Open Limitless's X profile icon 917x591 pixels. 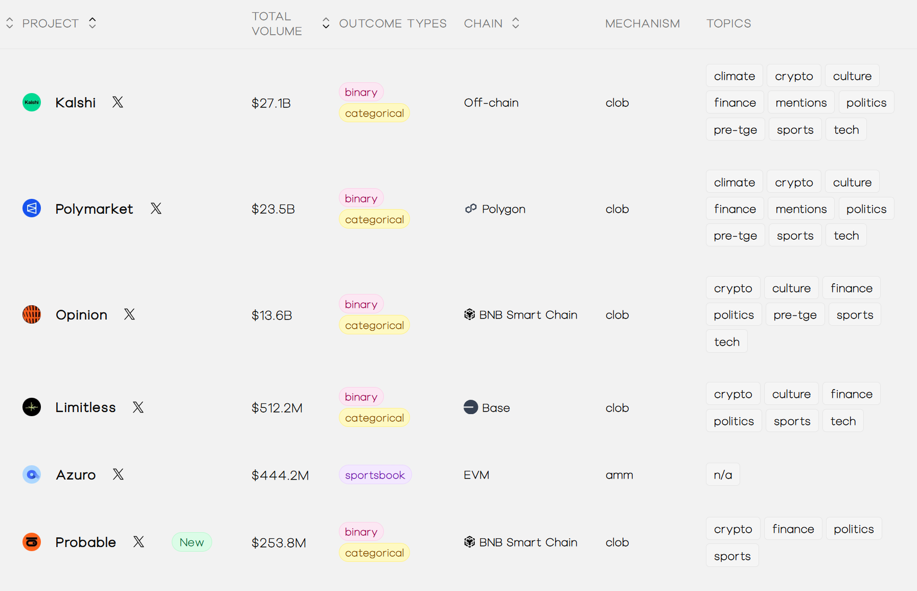(138, 407)
